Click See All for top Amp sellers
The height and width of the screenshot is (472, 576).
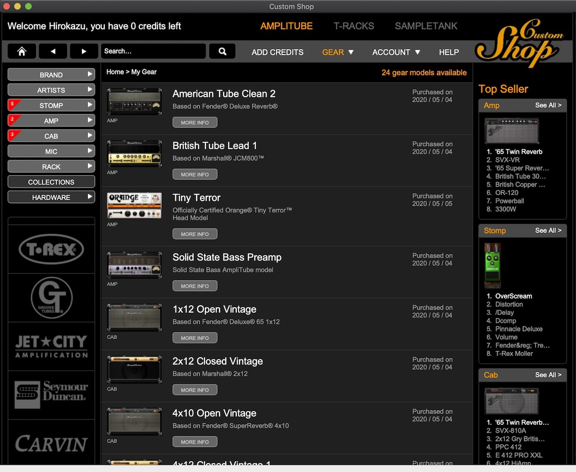(548, 105)
